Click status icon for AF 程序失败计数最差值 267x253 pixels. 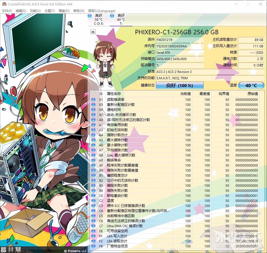coord(93,165)
